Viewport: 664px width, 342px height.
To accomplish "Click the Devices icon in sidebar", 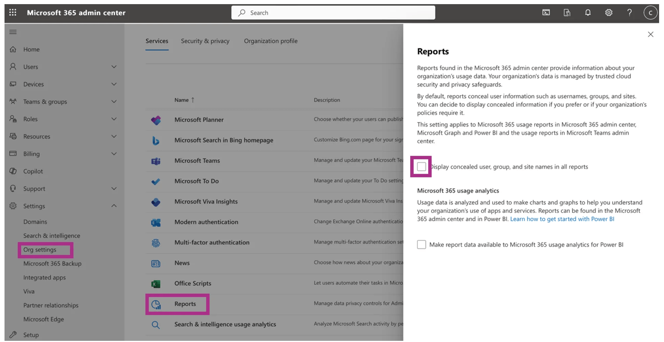I will click(x=13, y=84).
